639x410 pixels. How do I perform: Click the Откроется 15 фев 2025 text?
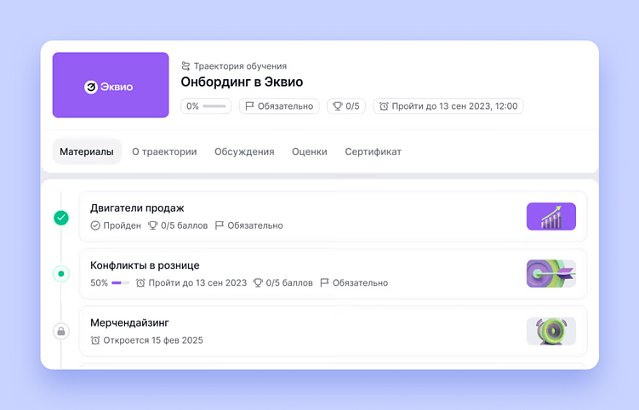[153, 340]
